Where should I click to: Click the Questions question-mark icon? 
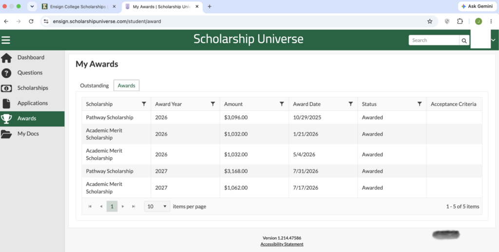coord(6,73)
